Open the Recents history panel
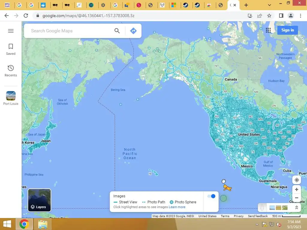Image resolution: width=307 pixels, height=230 pixels. pyautogui.click(x=11, y=71)
